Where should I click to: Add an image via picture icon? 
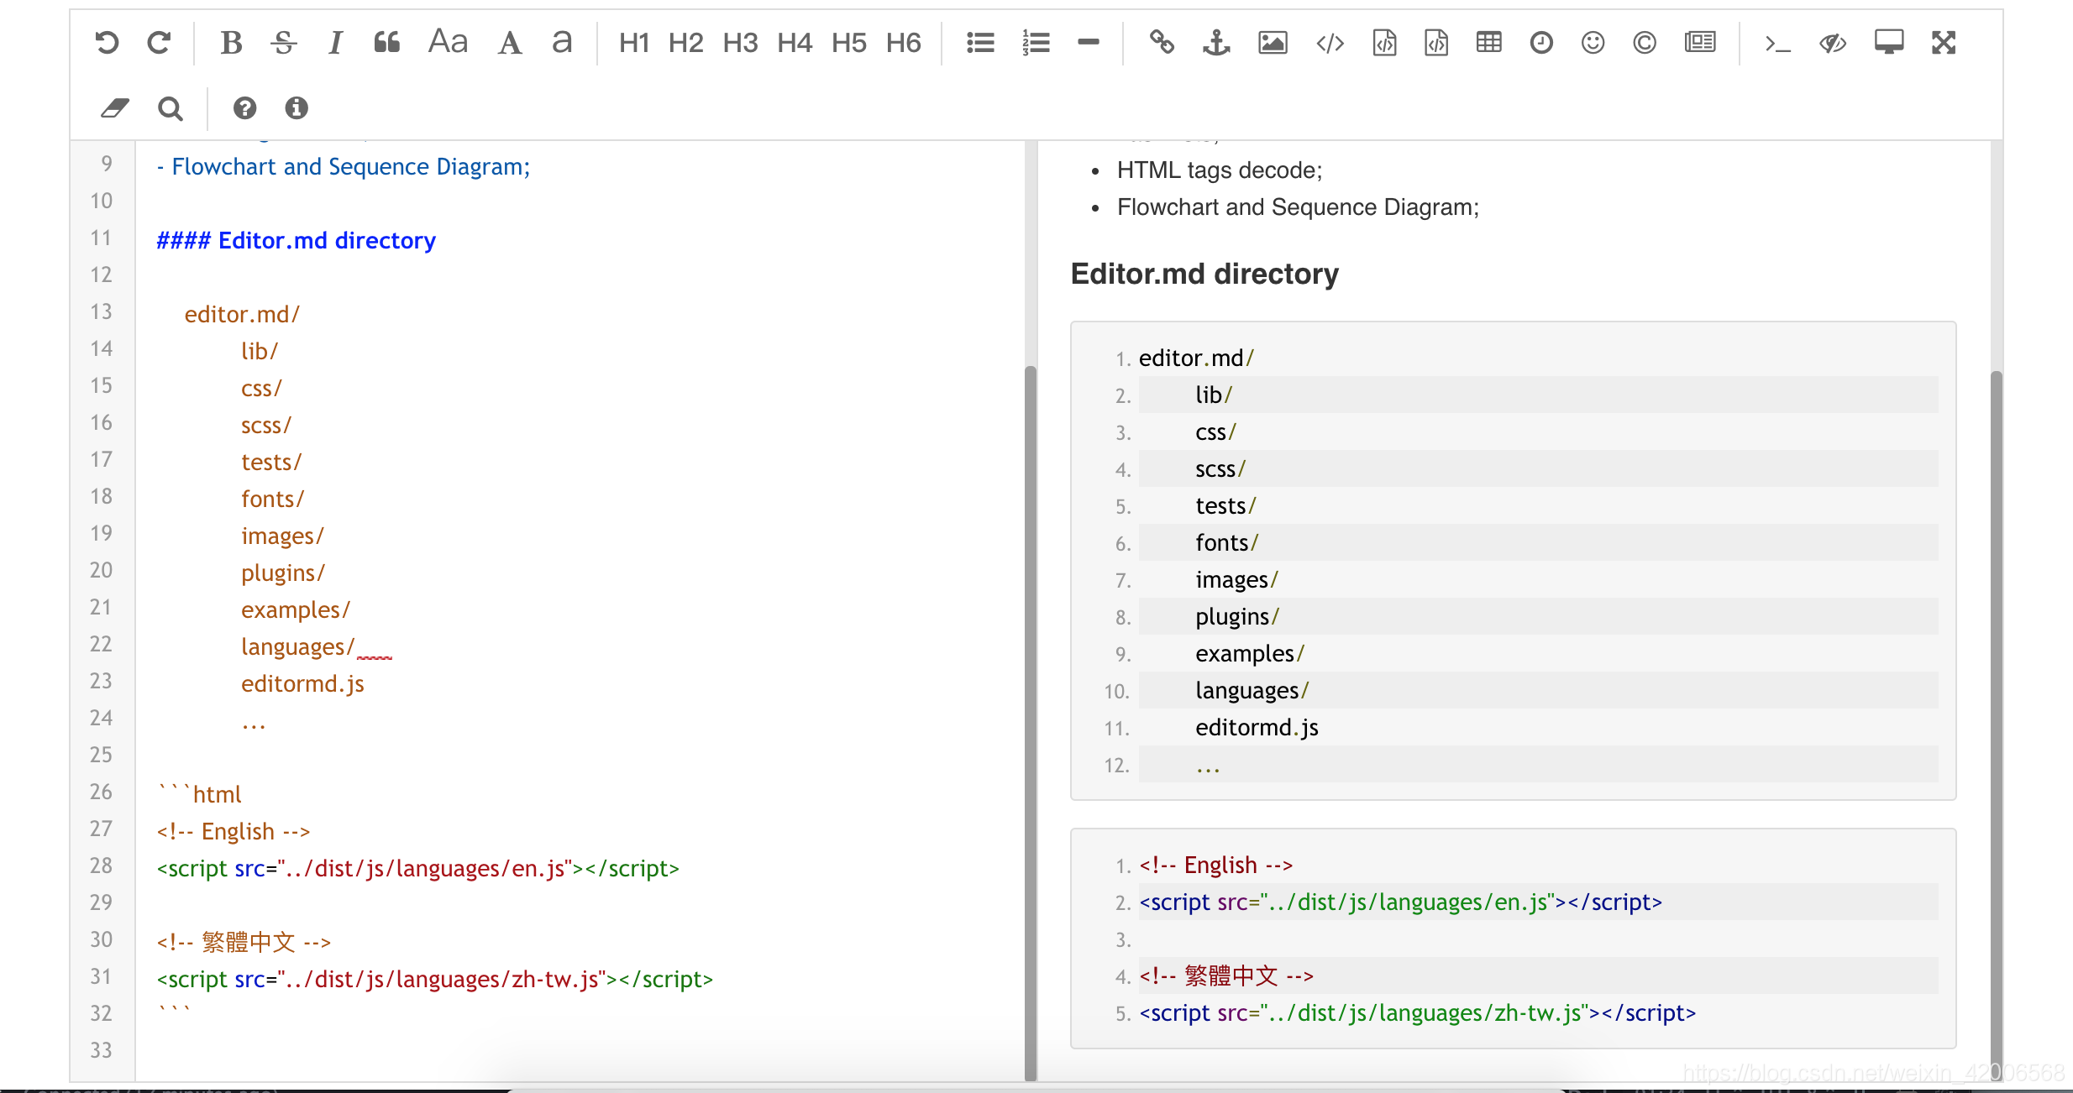tap(1273, 43)
